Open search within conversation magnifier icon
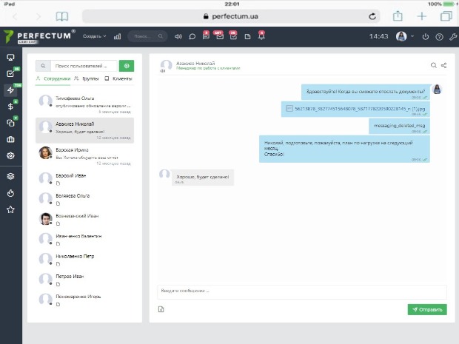Viewport: 459px width, 344px height. (434, 66)
